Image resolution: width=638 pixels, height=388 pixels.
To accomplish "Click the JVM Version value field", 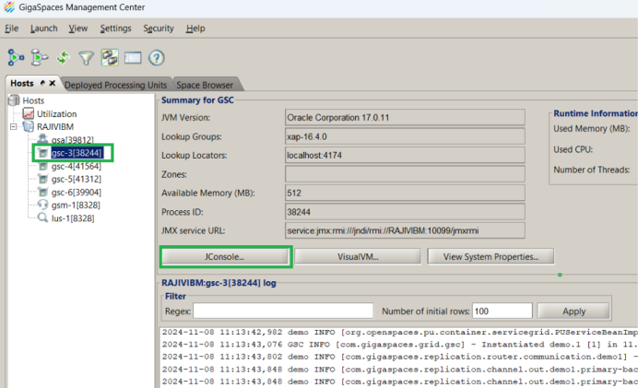I will point(405,118).
